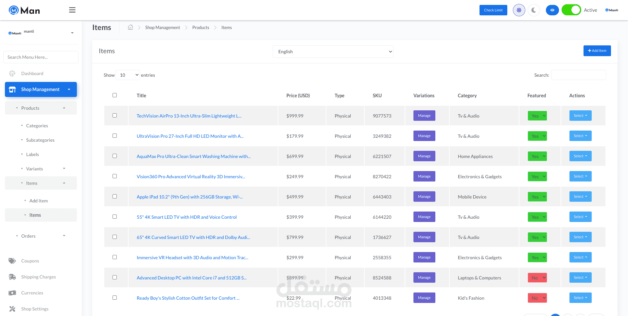
Task: Click the blue eye preview icon
Action: 552,10
